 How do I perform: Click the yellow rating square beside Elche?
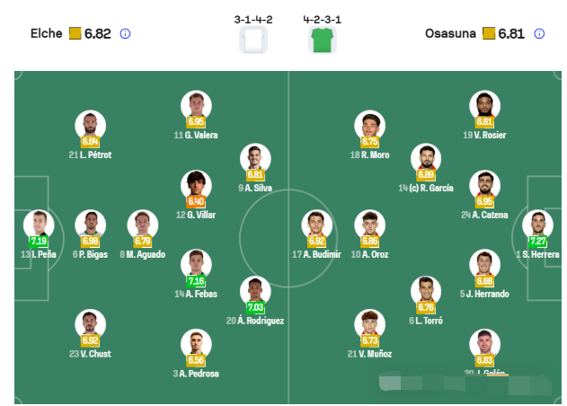point(75,34)
